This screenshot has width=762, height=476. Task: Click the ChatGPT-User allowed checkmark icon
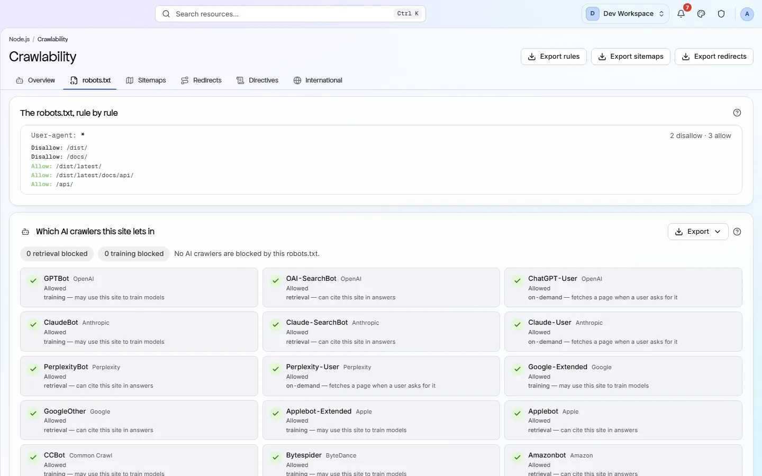click(x=518, y=280)
